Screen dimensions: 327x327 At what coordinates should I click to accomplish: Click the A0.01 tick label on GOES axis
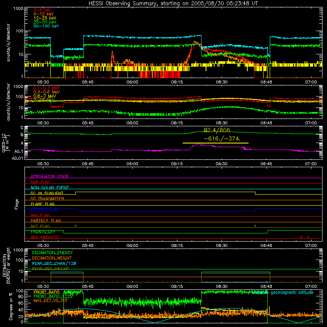point(17,159)
